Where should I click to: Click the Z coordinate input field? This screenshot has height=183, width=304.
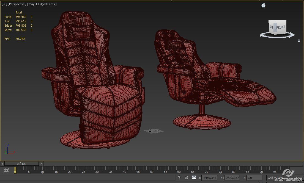(x=254, y=178)
